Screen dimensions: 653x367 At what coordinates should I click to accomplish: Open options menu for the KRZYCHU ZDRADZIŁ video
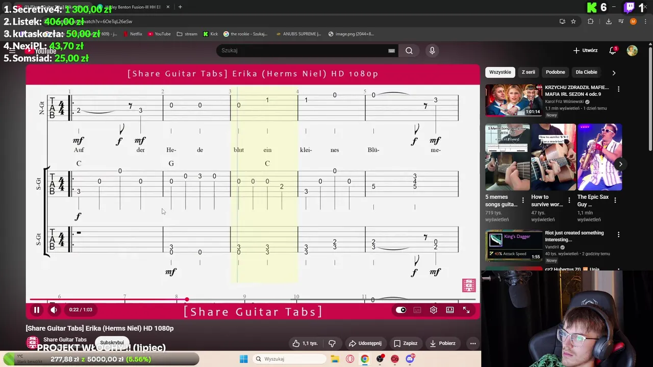point(618,89)
